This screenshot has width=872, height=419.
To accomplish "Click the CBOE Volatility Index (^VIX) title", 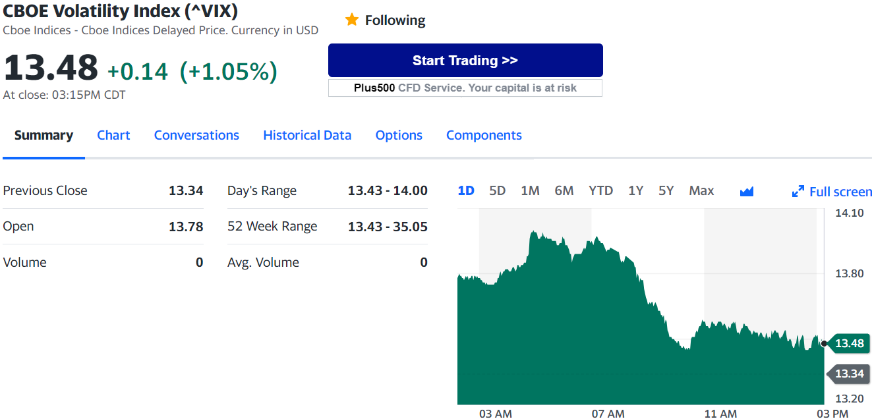I will coord(121,11).
